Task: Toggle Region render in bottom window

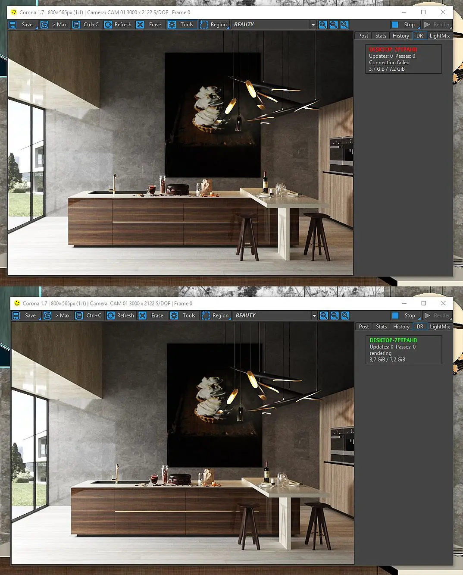Action: (216, 315)
